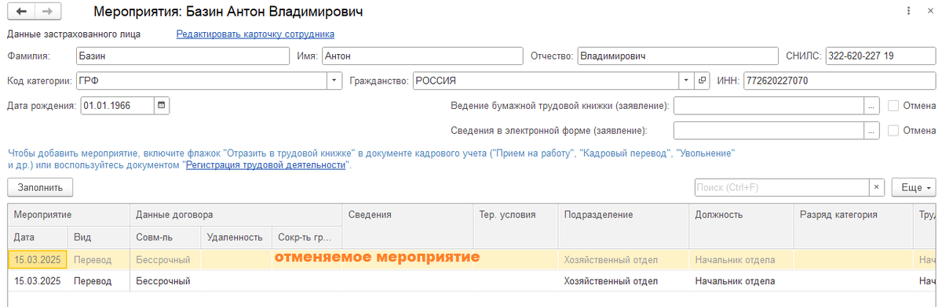The image size is (942, 307).
Task: Toggle Отмена checkbox for бумажной трудовой книжки
Action: (x=893, y=105)
